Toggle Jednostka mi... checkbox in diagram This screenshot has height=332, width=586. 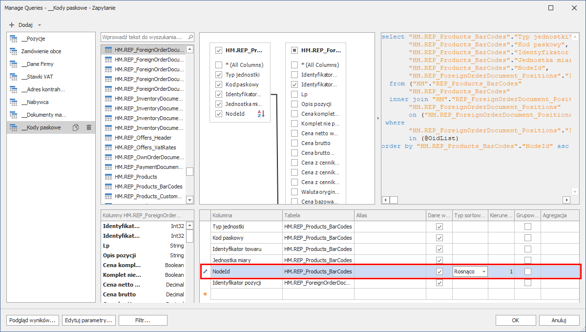click(219, 104)
